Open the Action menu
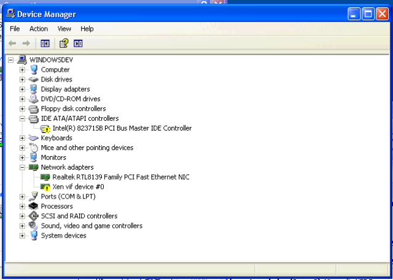393x280 pixels. 38,29
